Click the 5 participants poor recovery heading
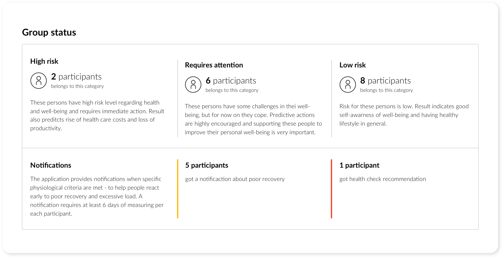Image resolution: width=503 pixels, height=258 pixels. (207, 165)
